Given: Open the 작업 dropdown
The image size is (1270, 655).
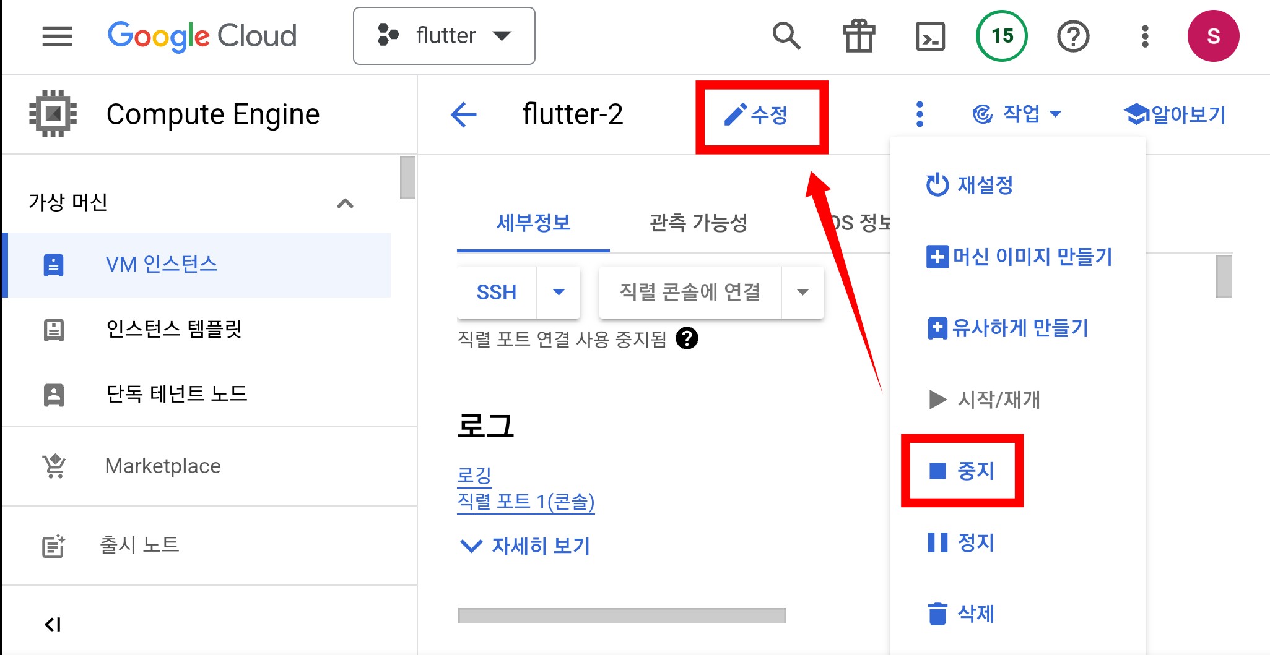Looking at the screenshot, I should tap(1017, 114).
